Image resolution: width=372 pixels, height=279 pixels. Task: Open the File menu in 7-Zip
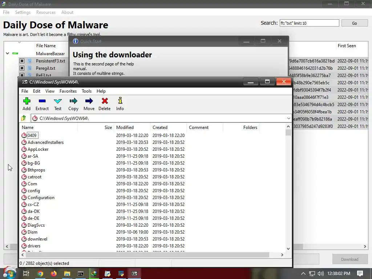click(x=25, y=91)
